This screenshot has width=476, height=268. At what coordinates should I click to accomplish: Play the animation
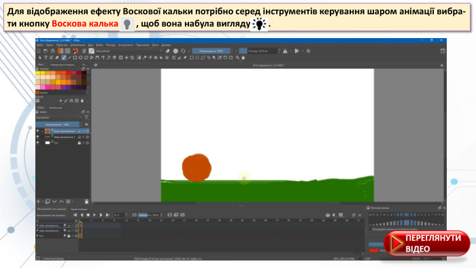95,215
